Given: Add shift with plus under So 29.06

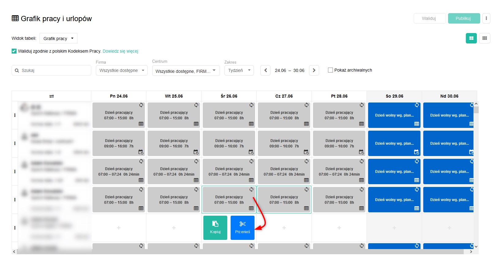Looking at the screenshot, I should (x=394, y=228).
